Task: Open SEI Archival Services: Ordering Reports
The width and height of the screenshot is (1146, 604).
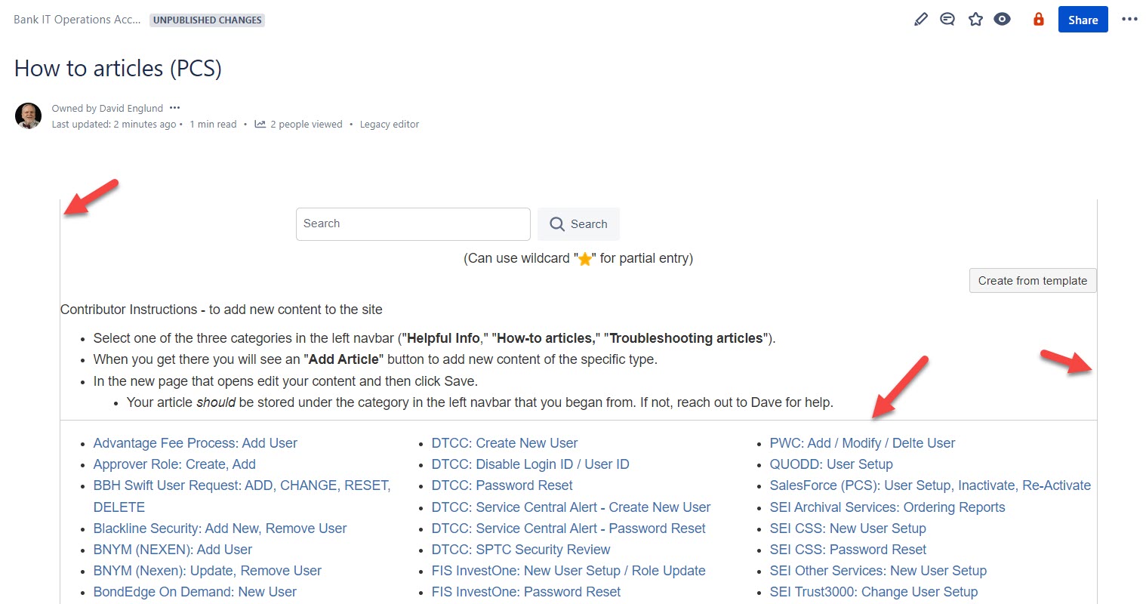Action: coord(887,507)
